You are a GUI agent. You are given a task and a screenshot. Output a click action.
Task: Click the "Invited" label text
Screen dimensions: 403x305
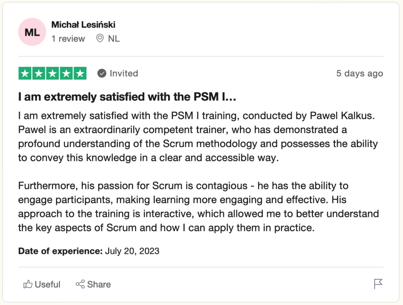(x=124, y=74)
